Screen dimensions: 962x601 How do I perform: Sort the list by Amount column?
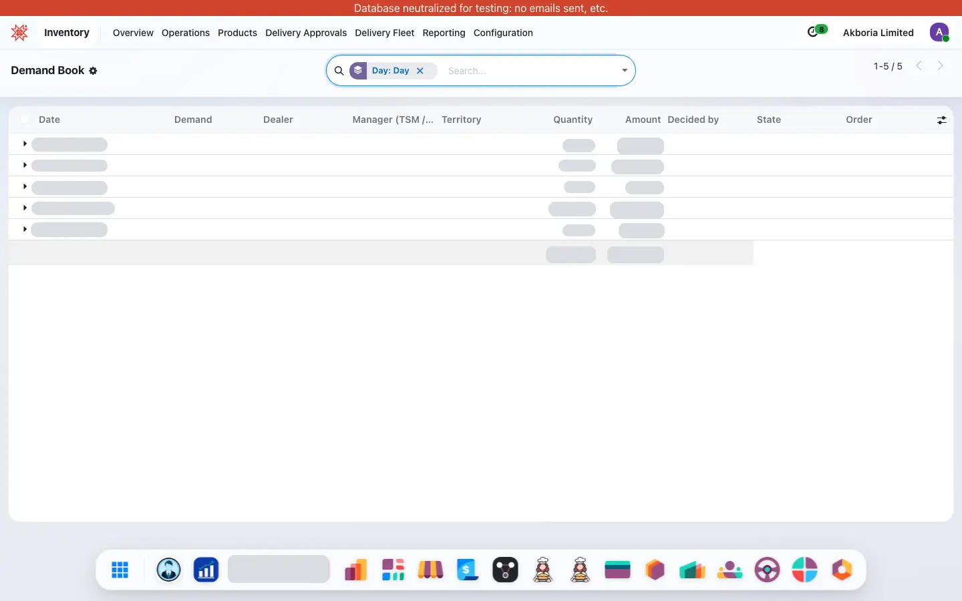(643, 120)
